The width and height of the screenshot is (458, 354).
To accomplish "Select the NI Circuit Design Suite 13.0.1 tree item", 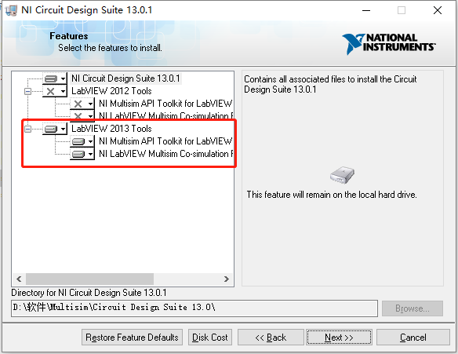I will (x=125, y=78).
